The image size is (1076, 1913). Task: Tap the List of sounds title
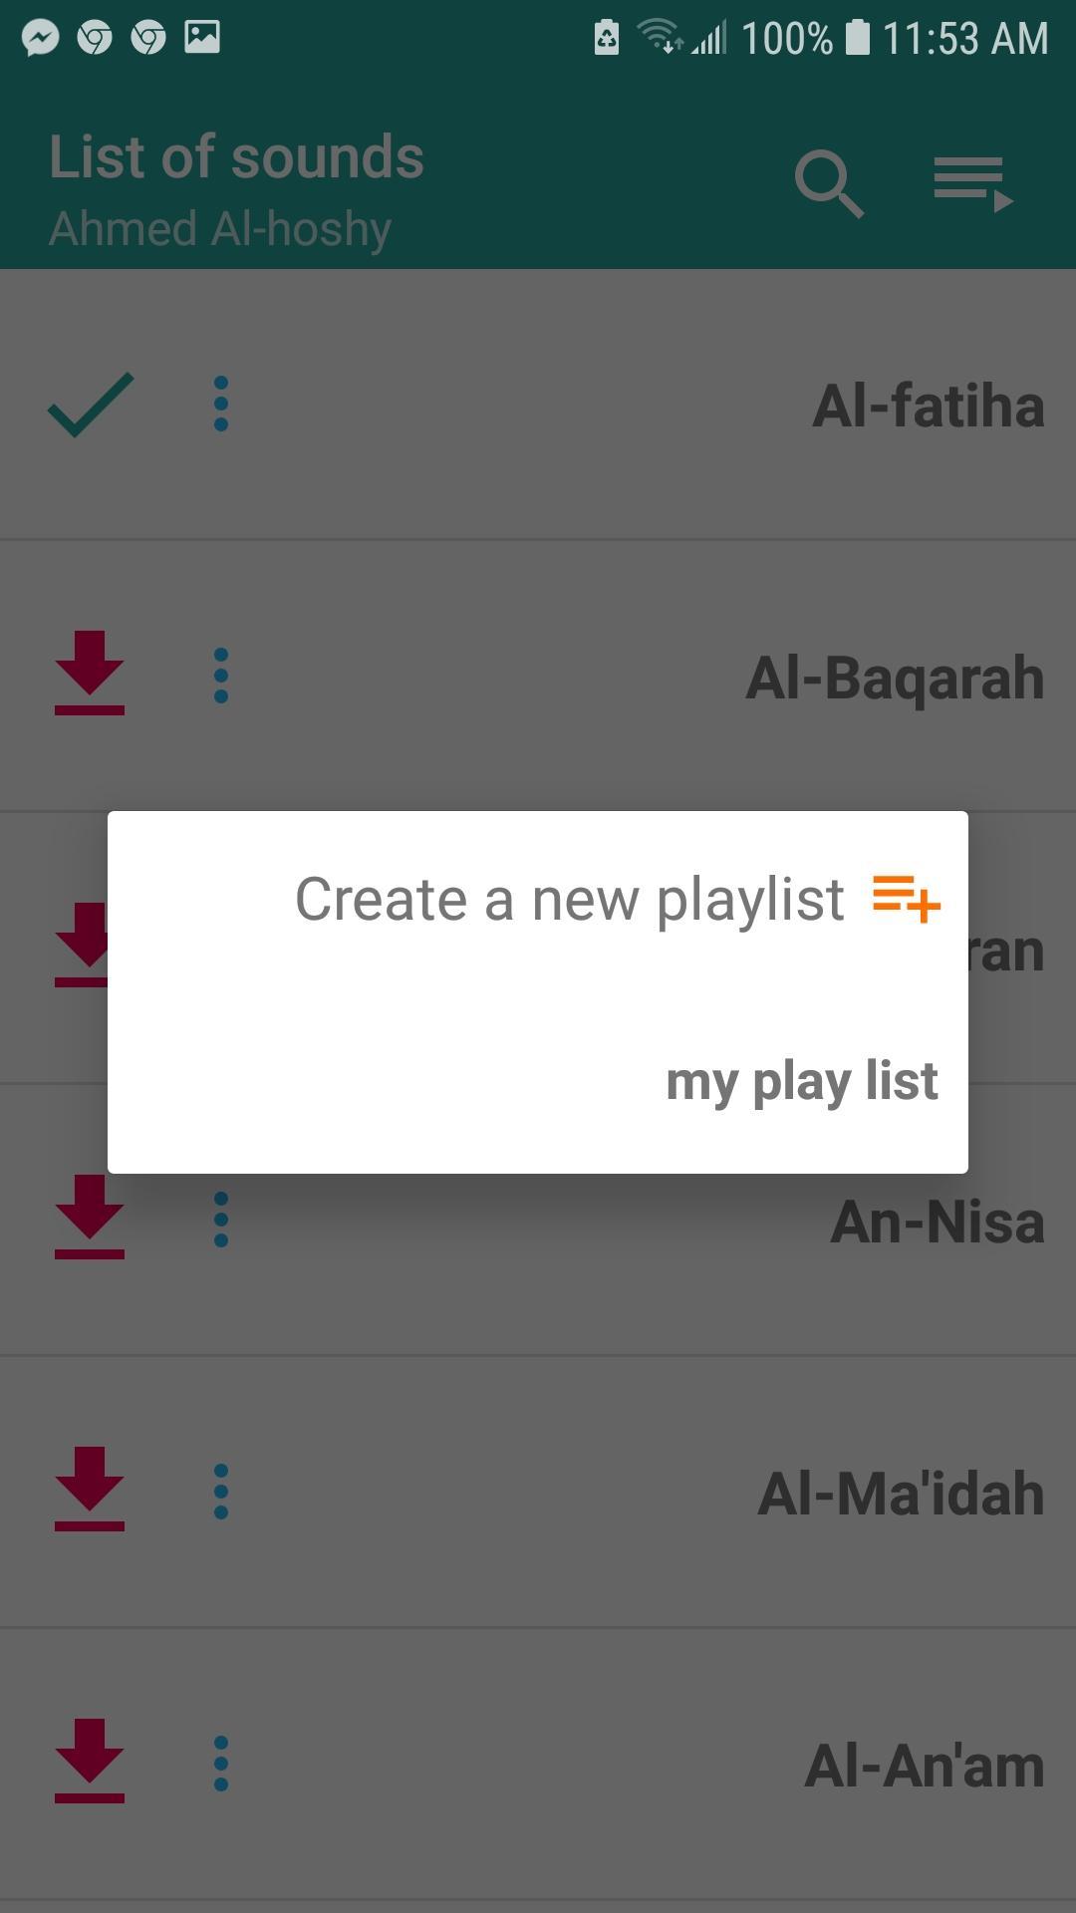pyautogui.click(x=237, y=157)
